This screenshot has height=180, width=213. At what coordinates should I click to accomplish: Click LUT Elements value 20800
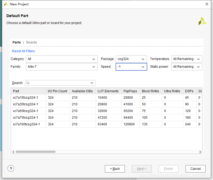[x=102, y=104]
